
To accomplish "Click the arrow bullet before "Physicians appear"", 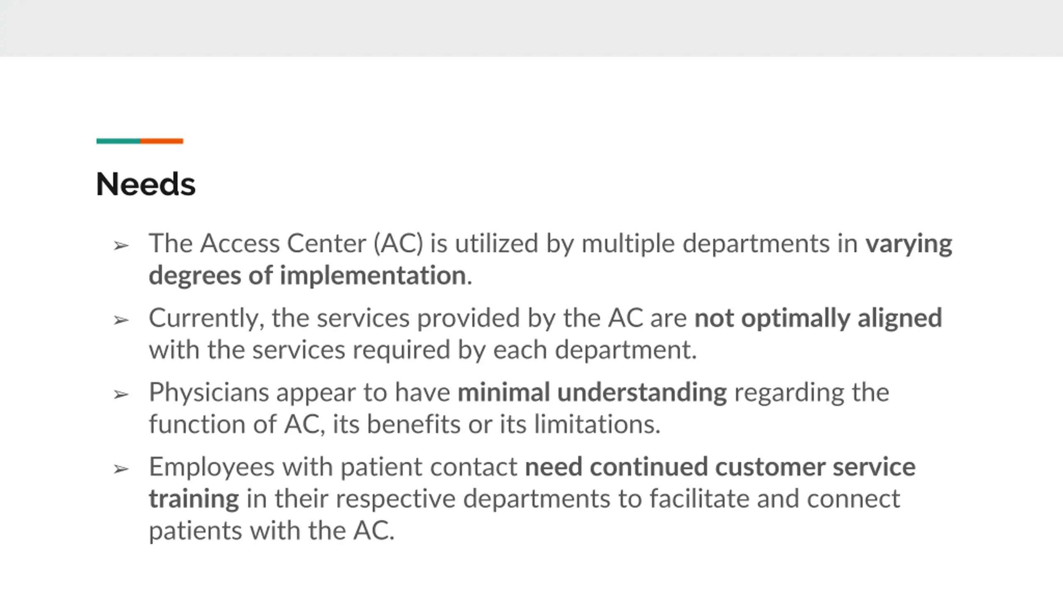I will coord(121,395).
